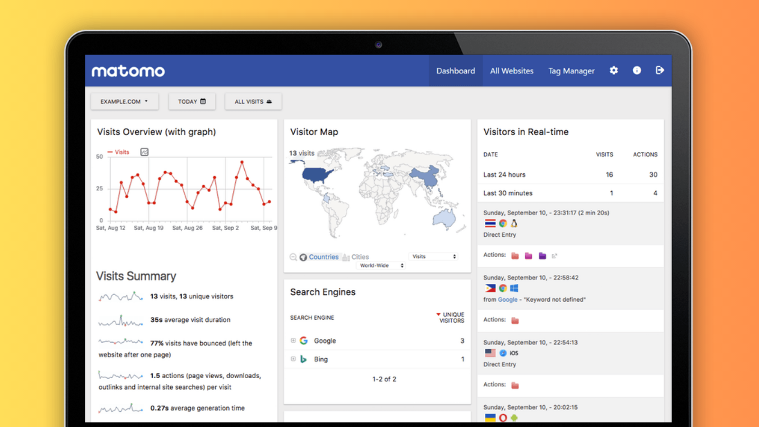
Task: Select the image export icon beside the Visits legend
Action: [144, 152]
